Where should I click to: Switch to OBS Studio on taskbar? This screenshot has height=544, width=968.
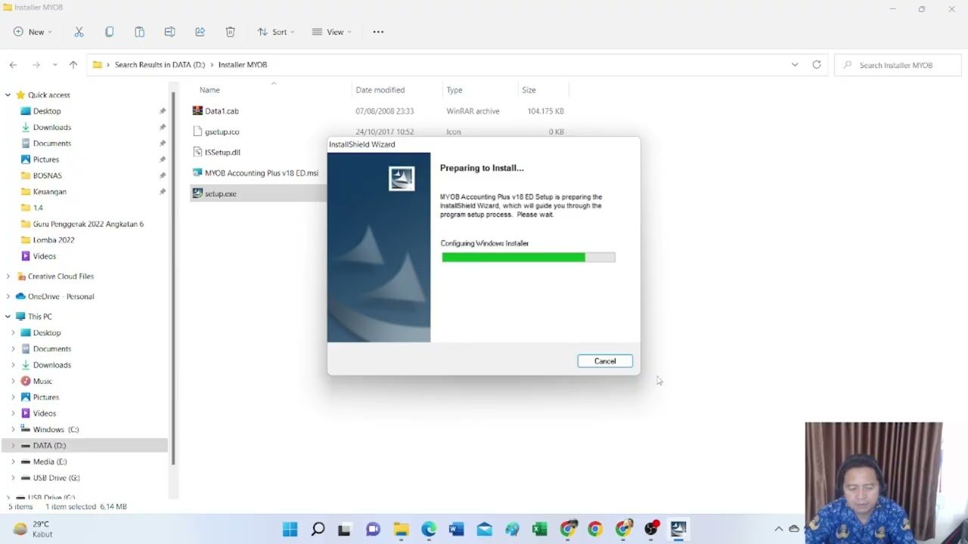tap(650, 529)
